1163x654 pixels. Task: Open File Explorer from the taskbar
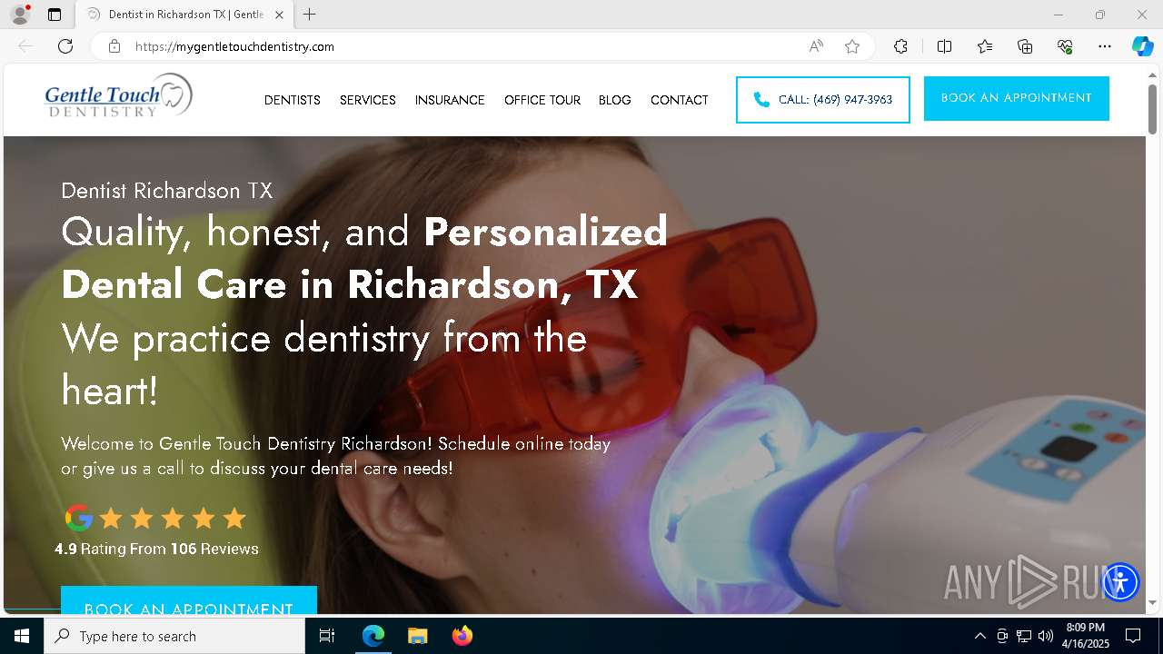pyautogui.click(x=417, y=636)
